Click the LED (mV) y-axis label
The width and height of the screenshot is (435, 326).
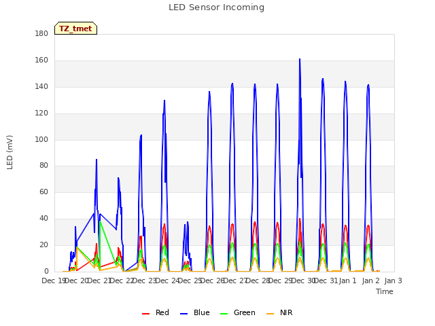[x=10, y=152]
